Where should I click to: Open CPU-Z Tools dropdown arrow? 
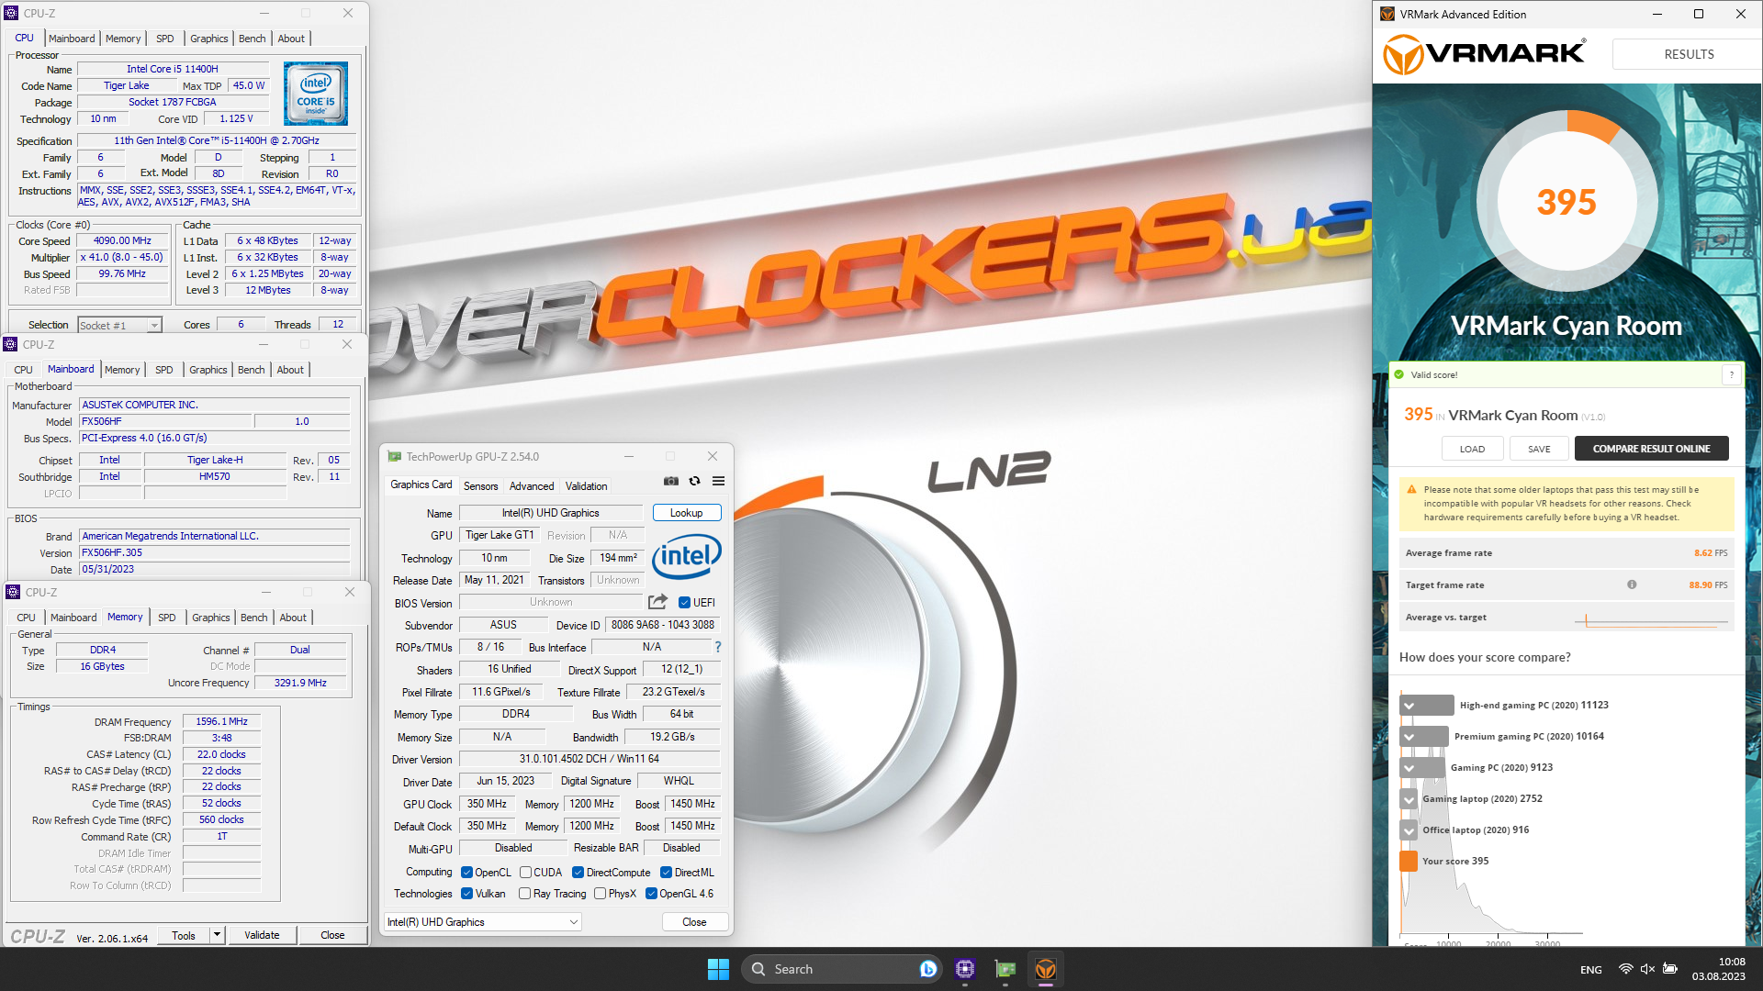(217, 935)
